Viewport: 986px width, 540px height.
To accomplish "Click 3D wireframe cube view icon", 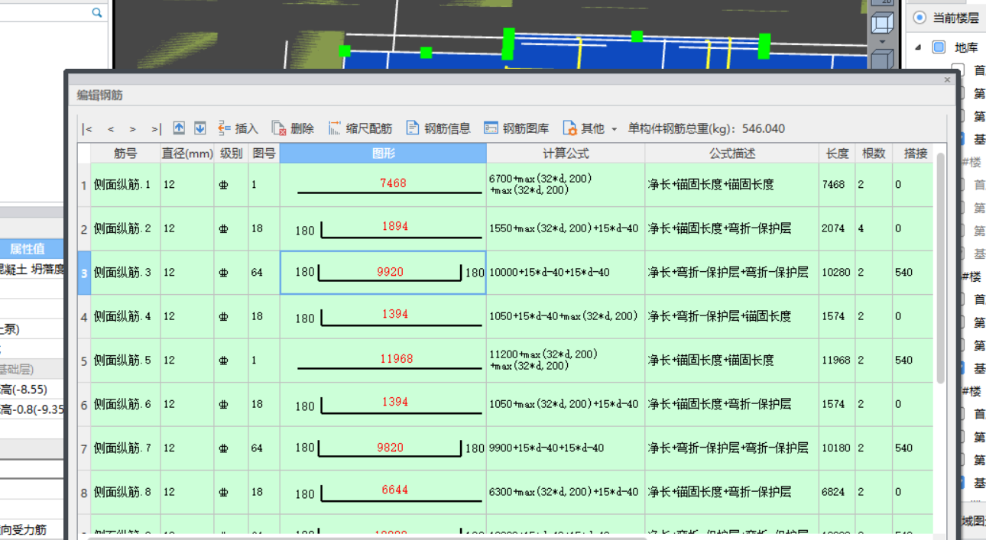I will coord(882,24).
